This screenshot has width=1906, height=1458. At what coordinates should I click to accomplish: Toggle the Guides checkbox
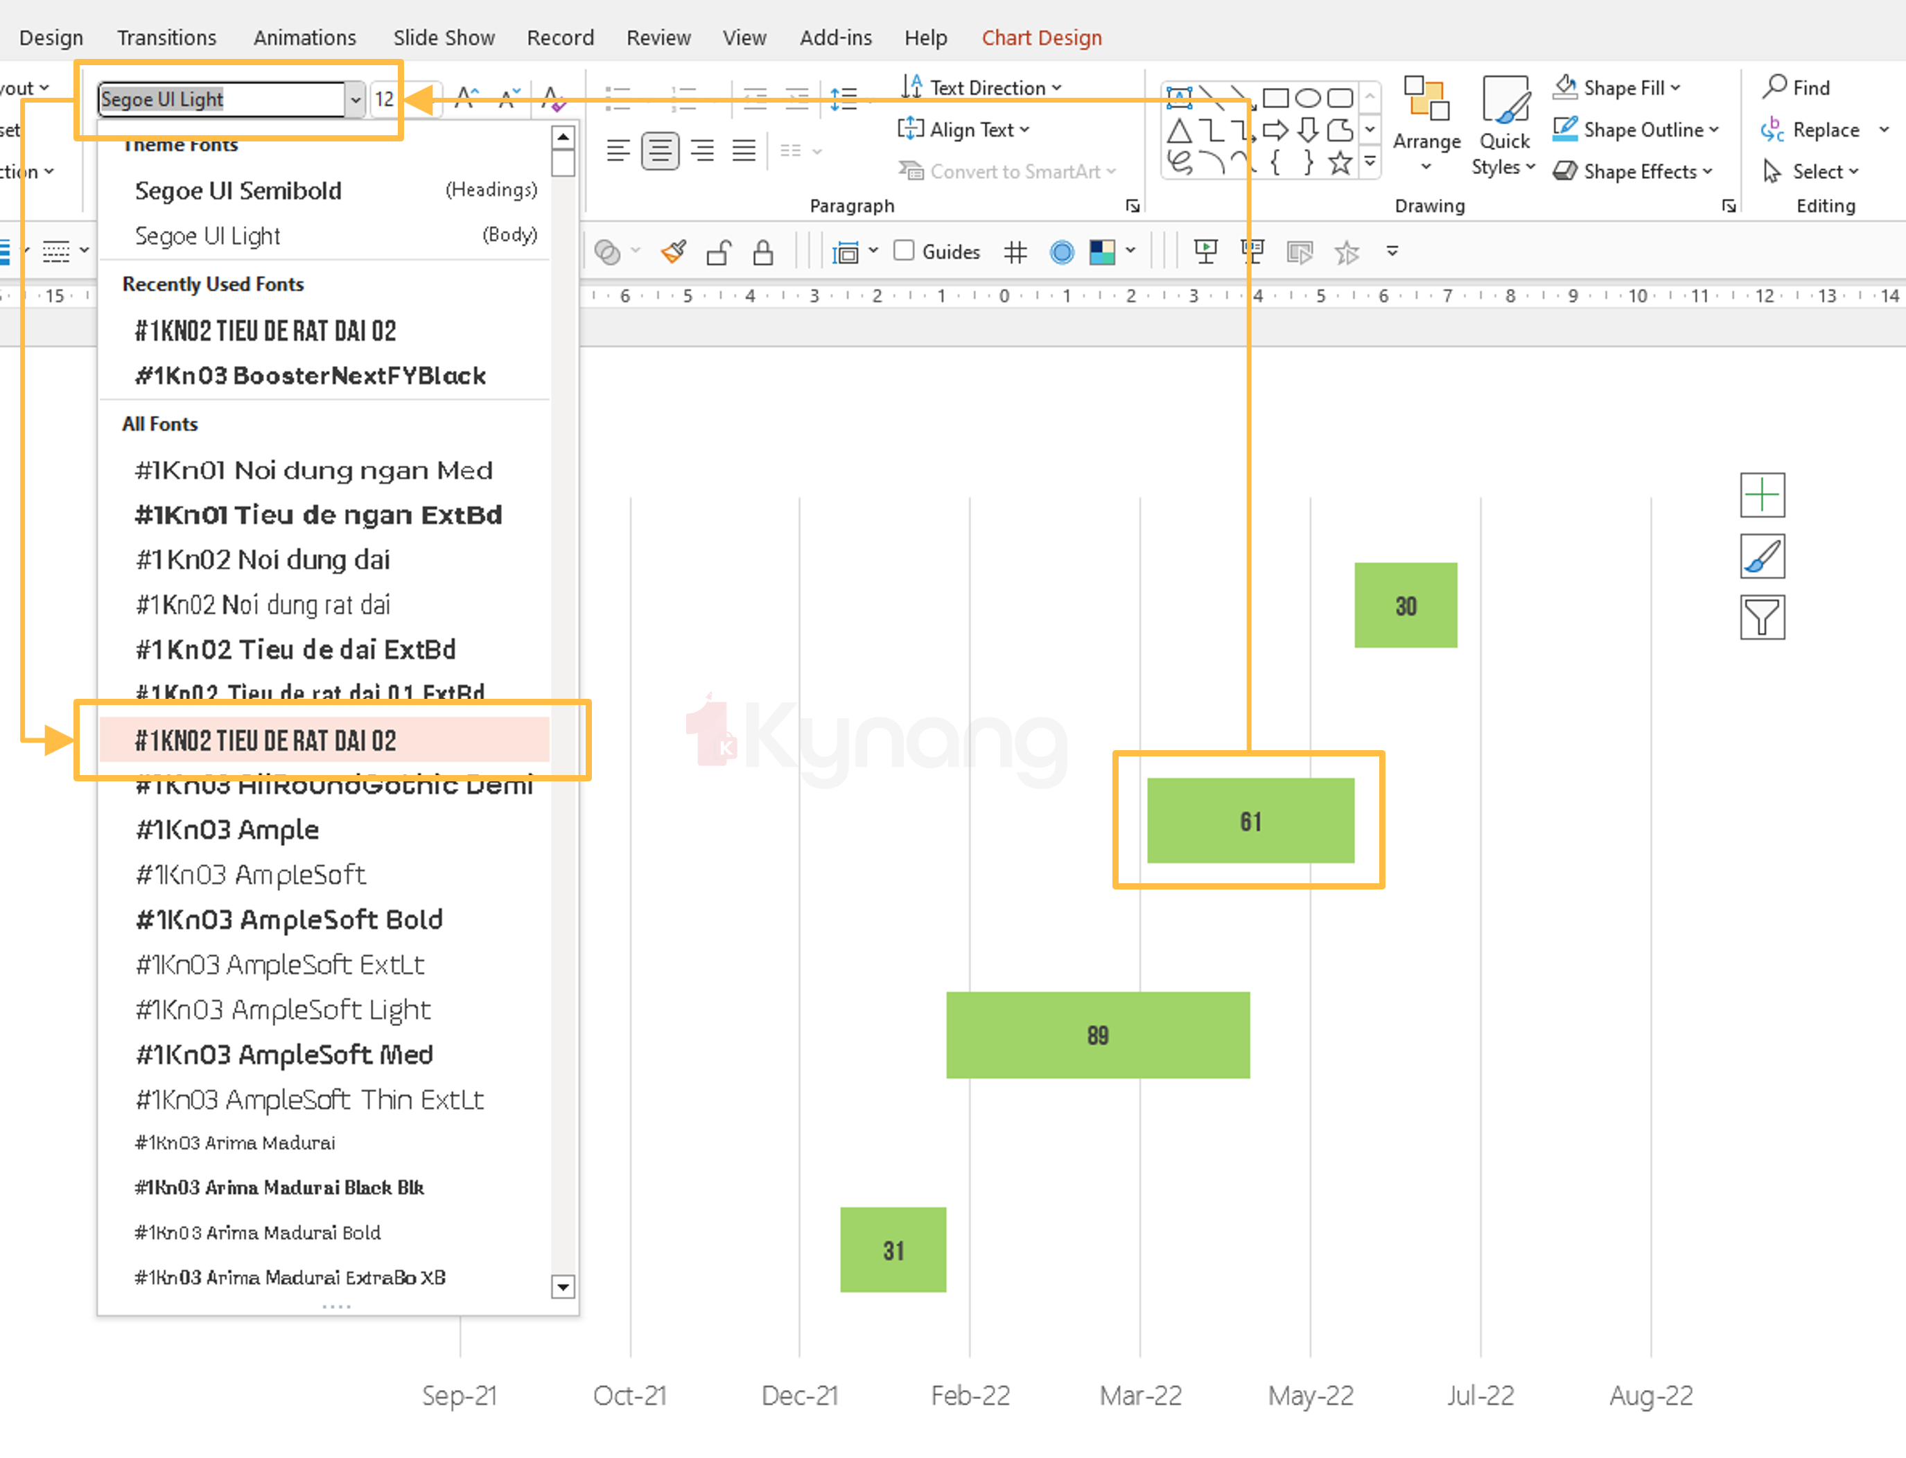903,251
